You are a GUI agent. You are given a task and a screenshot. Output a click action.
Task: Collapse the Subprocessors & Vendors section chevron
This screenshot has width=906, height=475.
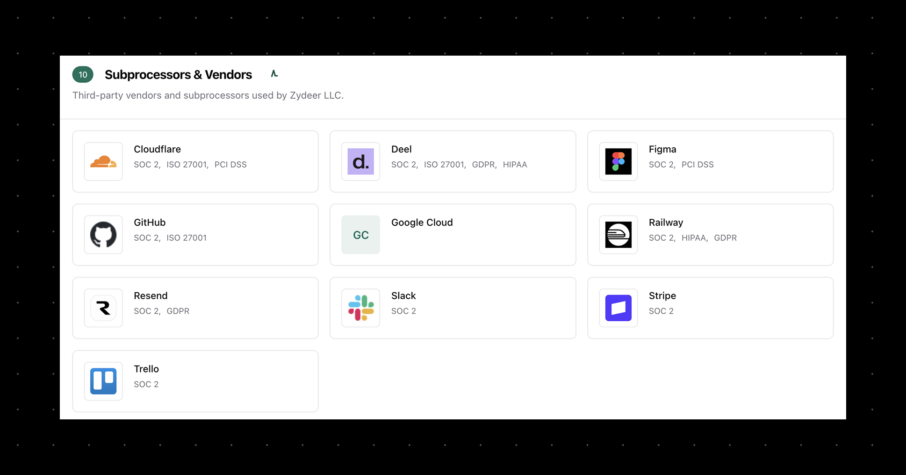(x=274, y=74)
